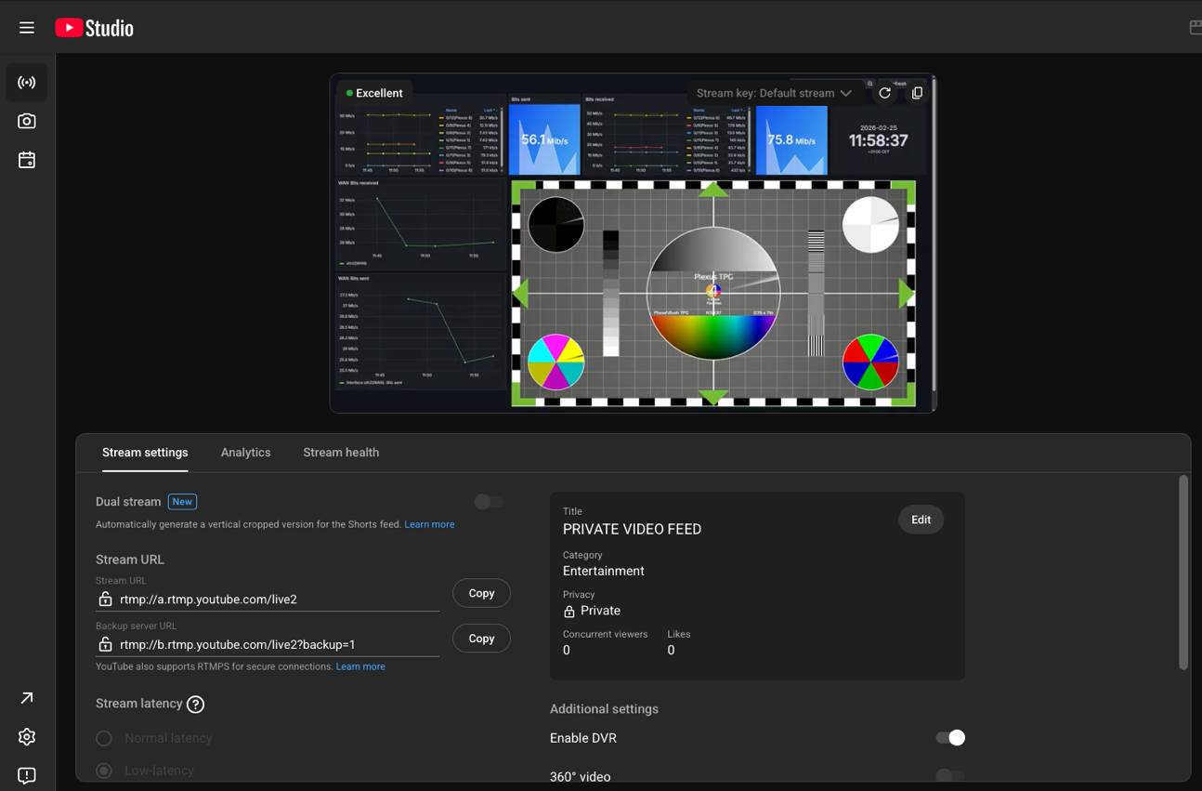Open Learn more link for Dual stream
This screenshot has width=1202, height=791.
click(x=429, y=524)
